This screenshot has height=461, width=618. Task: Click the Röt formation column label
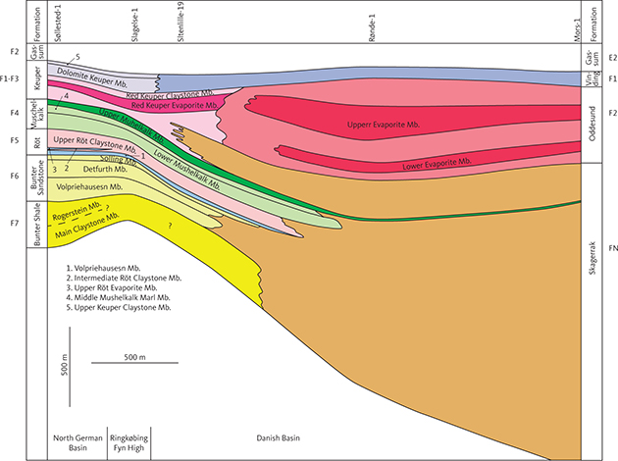coord(37,143)
